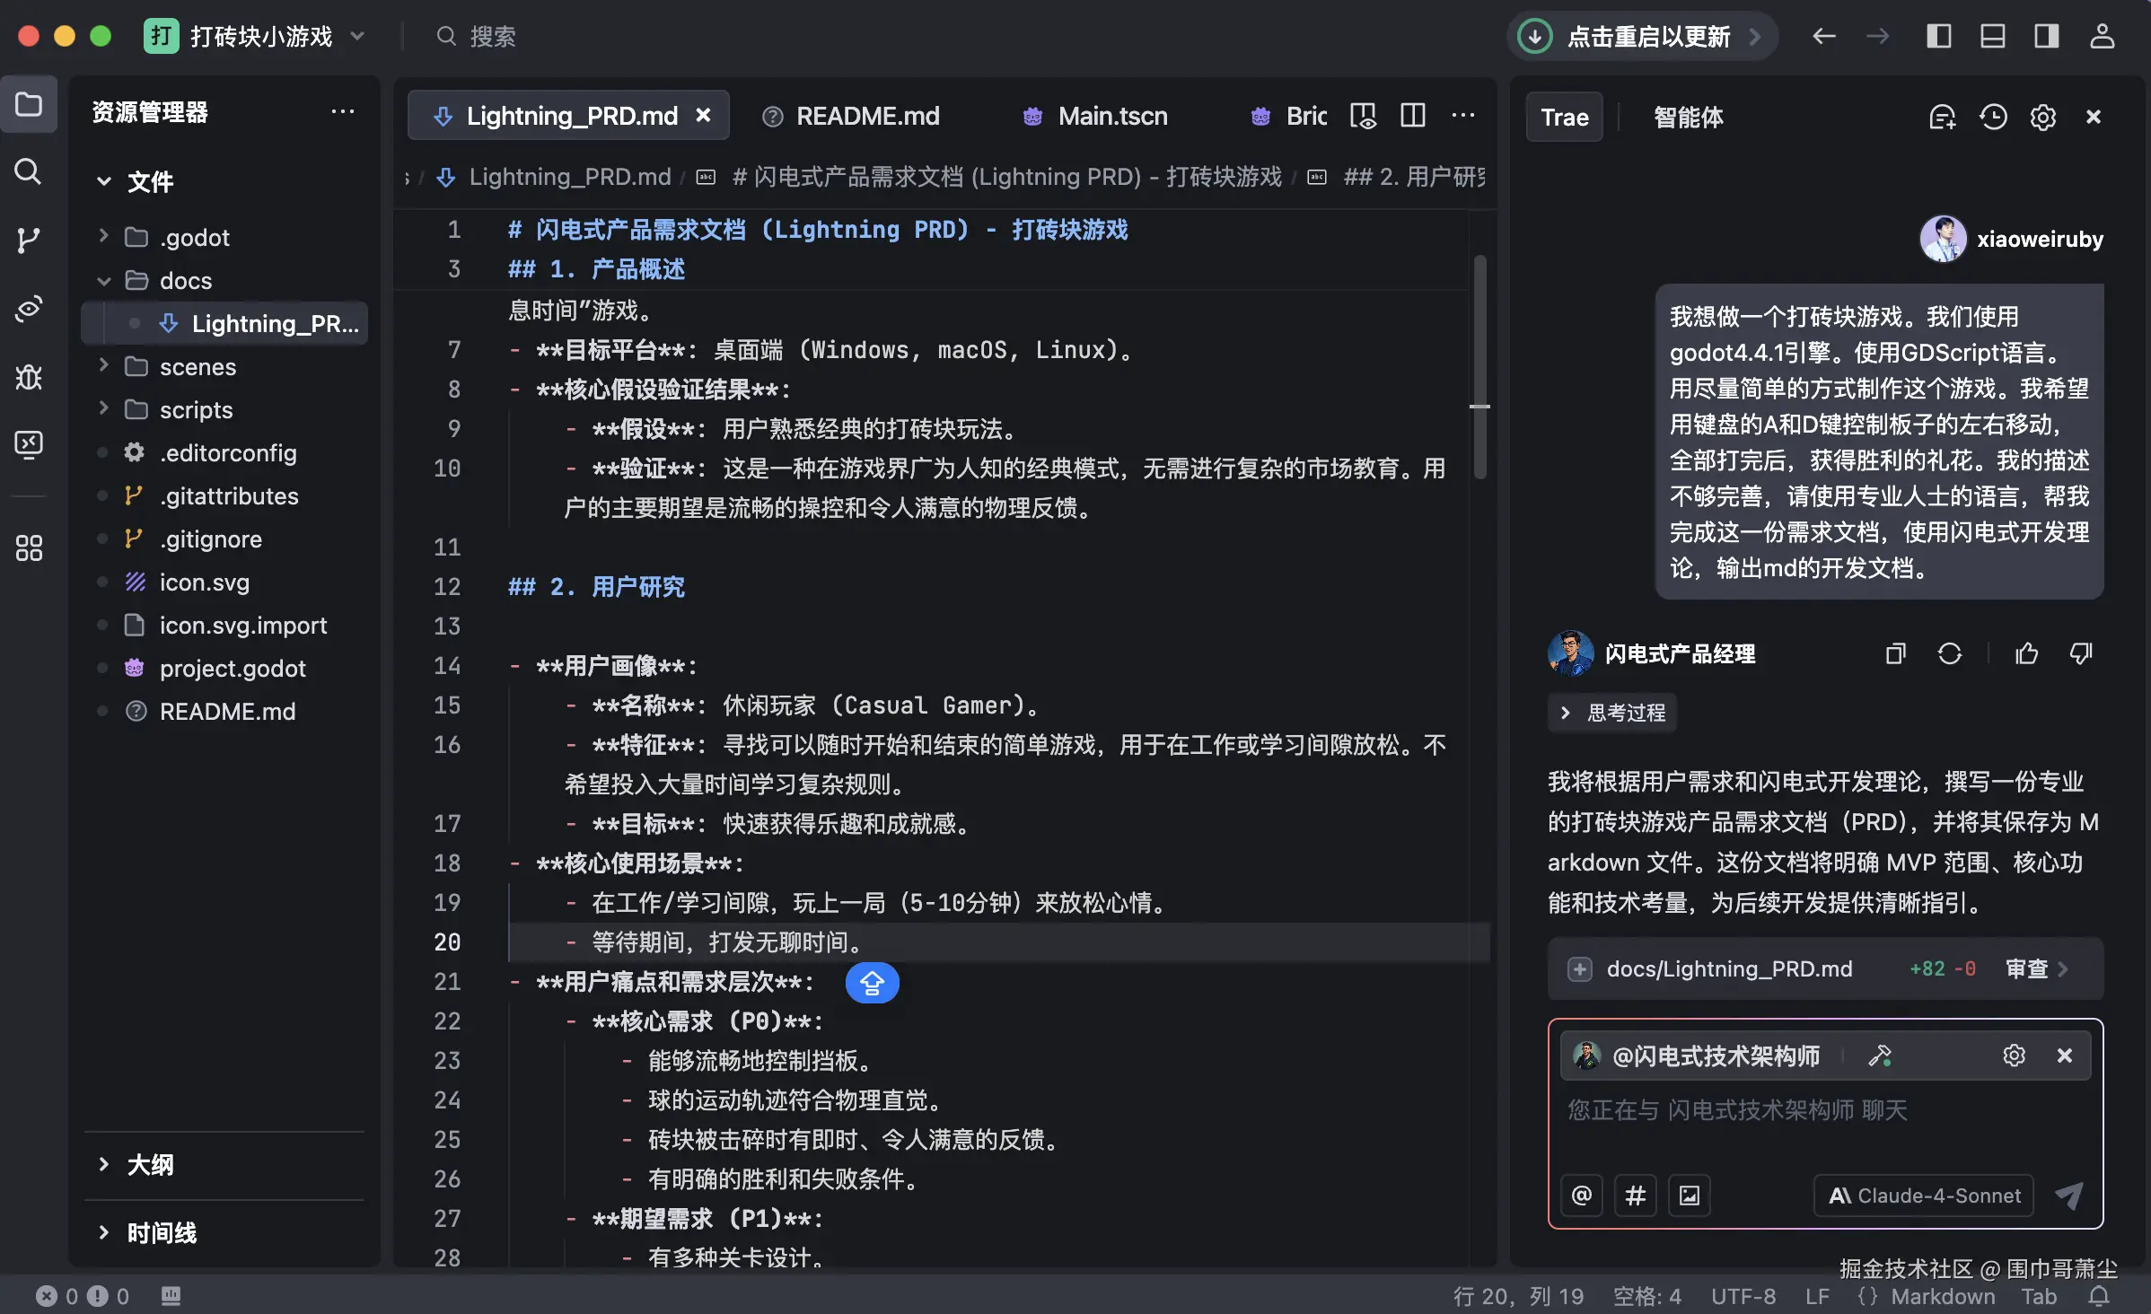2151x1314 pixels.
Task: Toggle the left primary sidebar layout
Action: coord(1938,36)
